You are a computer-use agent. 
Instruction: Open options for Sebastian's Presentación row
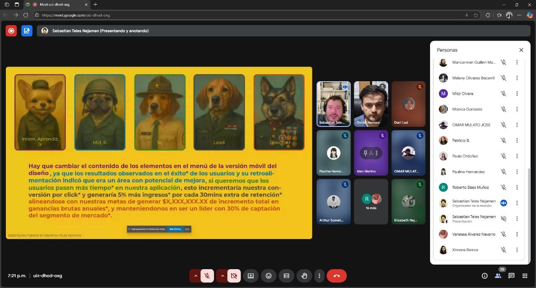click(x=517, y=219)
